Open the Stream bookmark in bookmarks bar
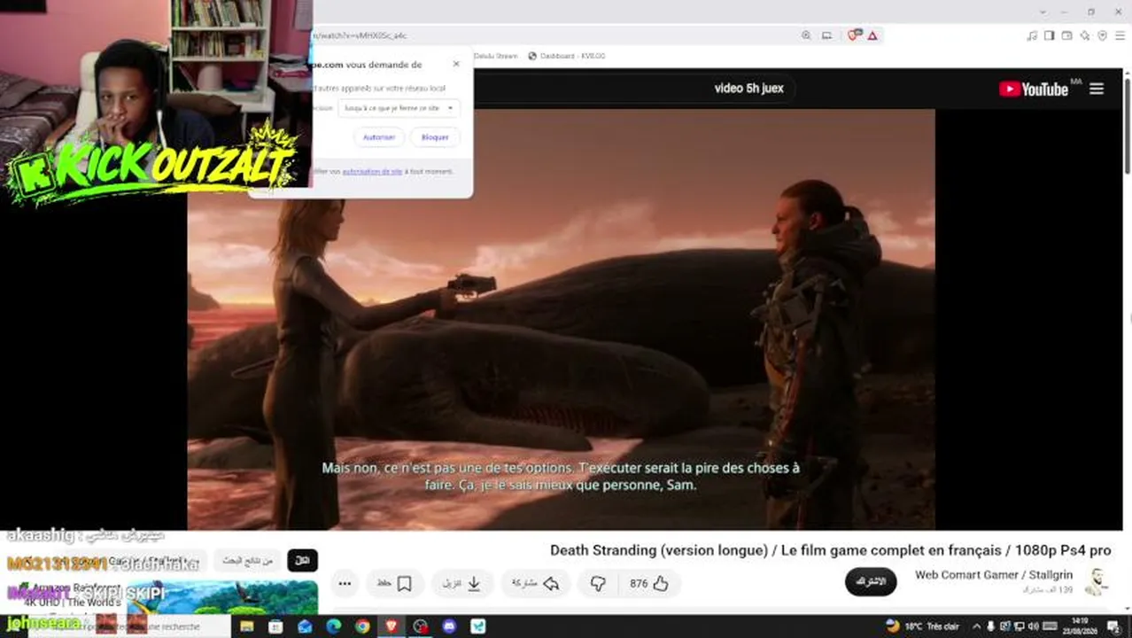 496,56
